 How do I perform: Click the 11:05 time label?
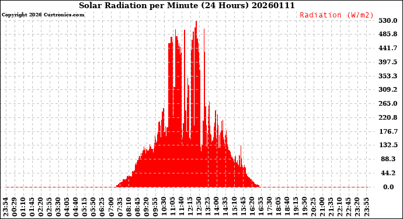[172, 207]
